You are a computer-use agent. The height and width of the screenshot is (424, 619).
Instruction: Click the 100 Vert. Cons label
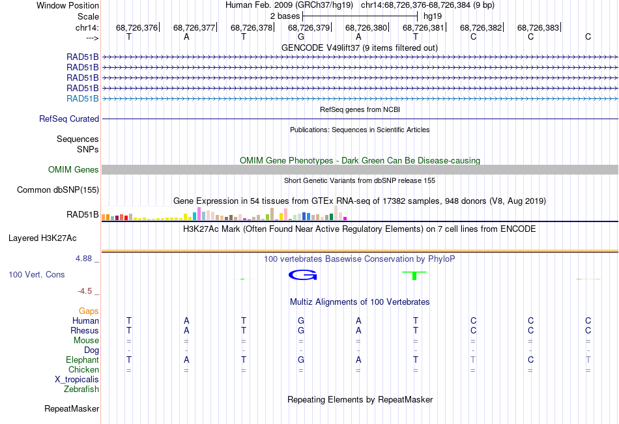pyautogui.click(x=36, y=274)
